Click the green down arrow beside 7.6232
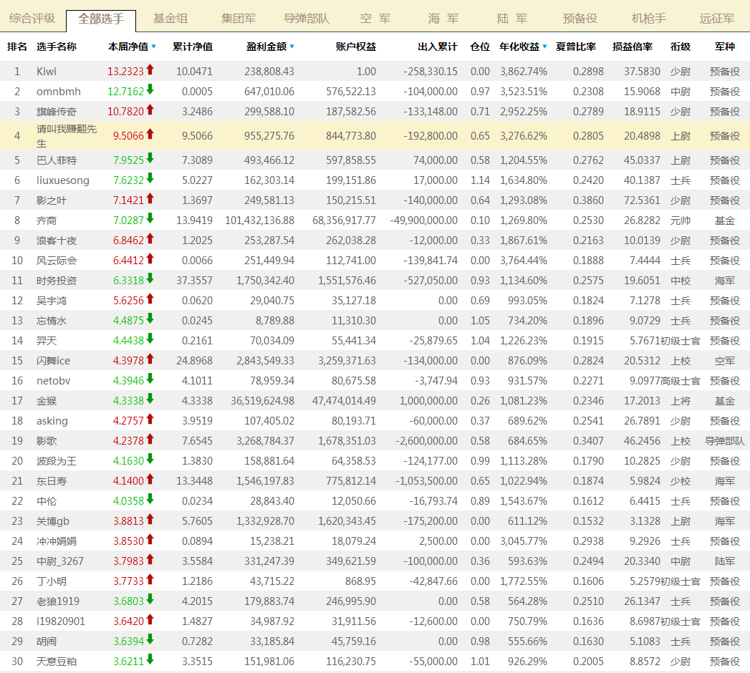 point(150,178)
